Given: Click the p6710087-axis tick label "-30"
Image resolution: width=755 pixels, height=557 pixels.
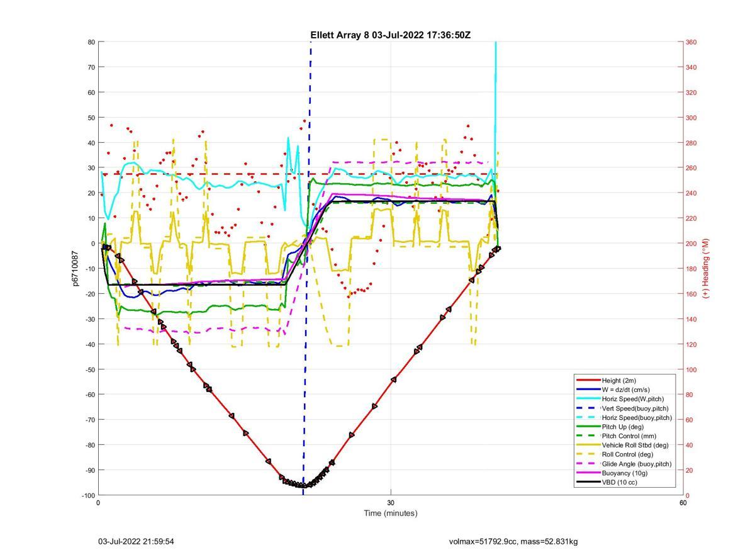Looking at the screenshot, I should [90, 319].
